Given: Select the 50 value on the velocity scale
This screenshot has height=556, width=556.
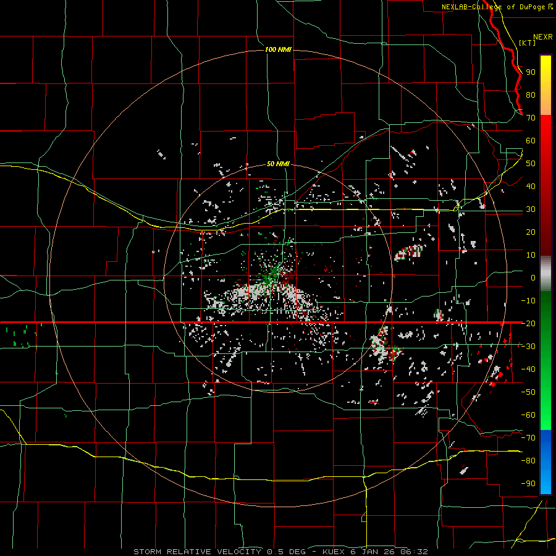Looking at the screenshot, I should 531,164.
